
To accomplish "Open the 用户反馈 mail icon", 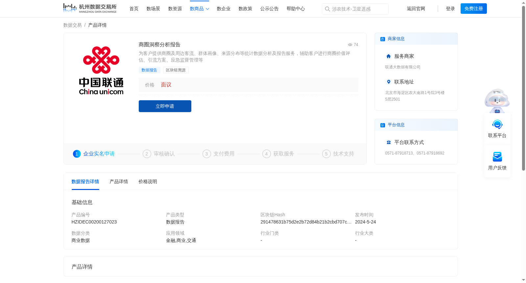I will click(x=497, y=157).
